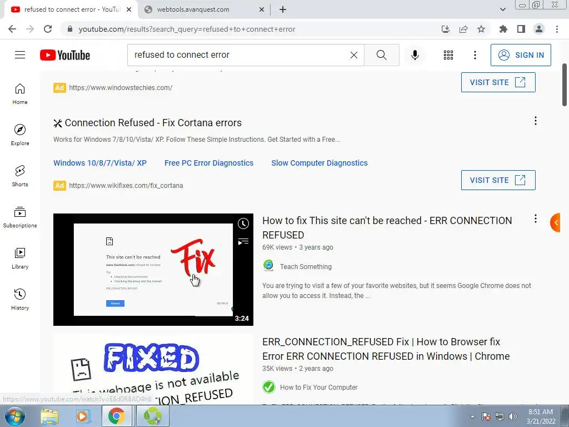
Task: Open options menu for 'This site can't be reached' video
Action: pyautogui.click(x=535, y=219)
